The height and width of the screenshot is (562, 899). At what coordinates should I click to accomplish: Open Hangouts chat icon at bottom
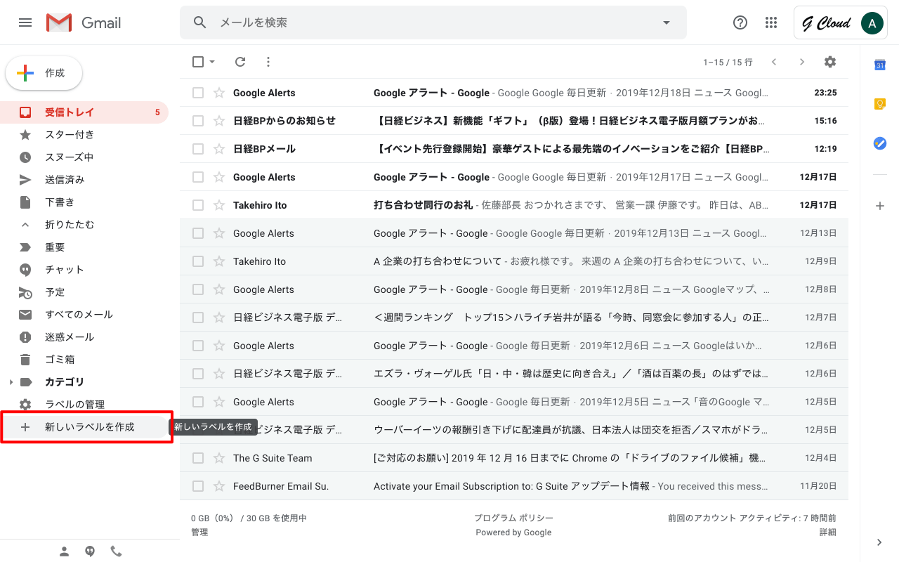(x=90, y=551)
